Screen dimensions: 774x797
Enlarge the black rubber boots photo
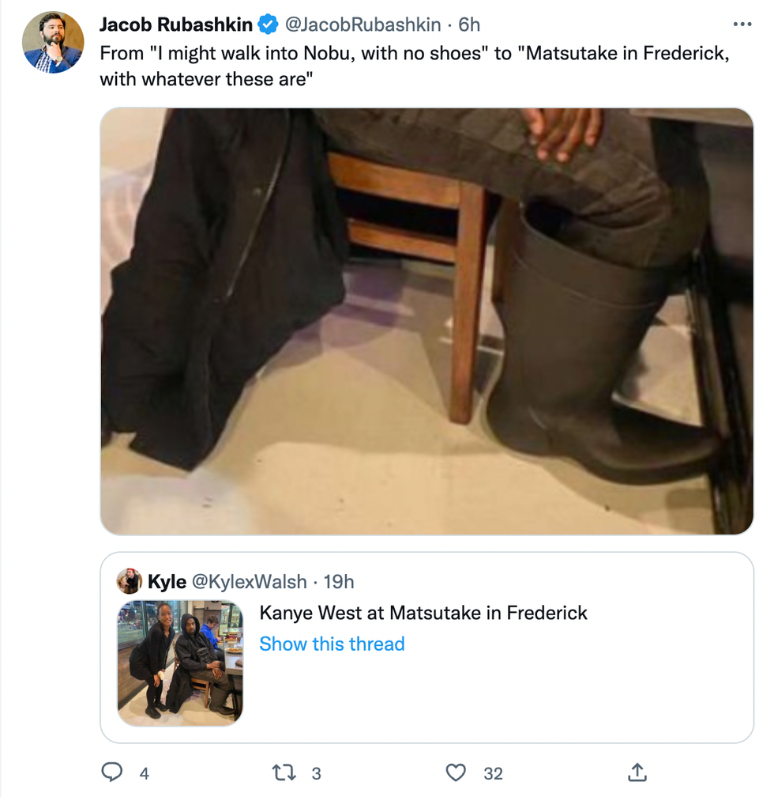426,321
